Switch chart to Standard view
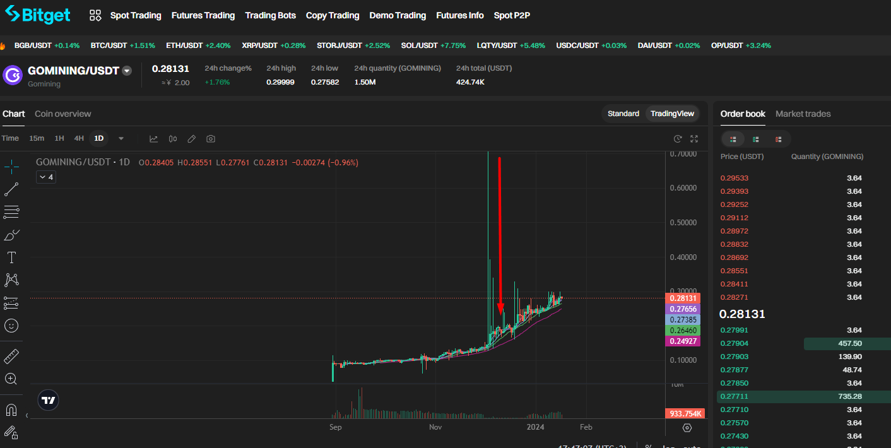The width and height of the screenshot is (891, 448). pyautogui.click(x=623, y=114)
